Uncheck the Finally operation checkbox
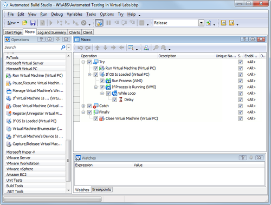Screen dimensions: 271x205 (x=89, y=112)
